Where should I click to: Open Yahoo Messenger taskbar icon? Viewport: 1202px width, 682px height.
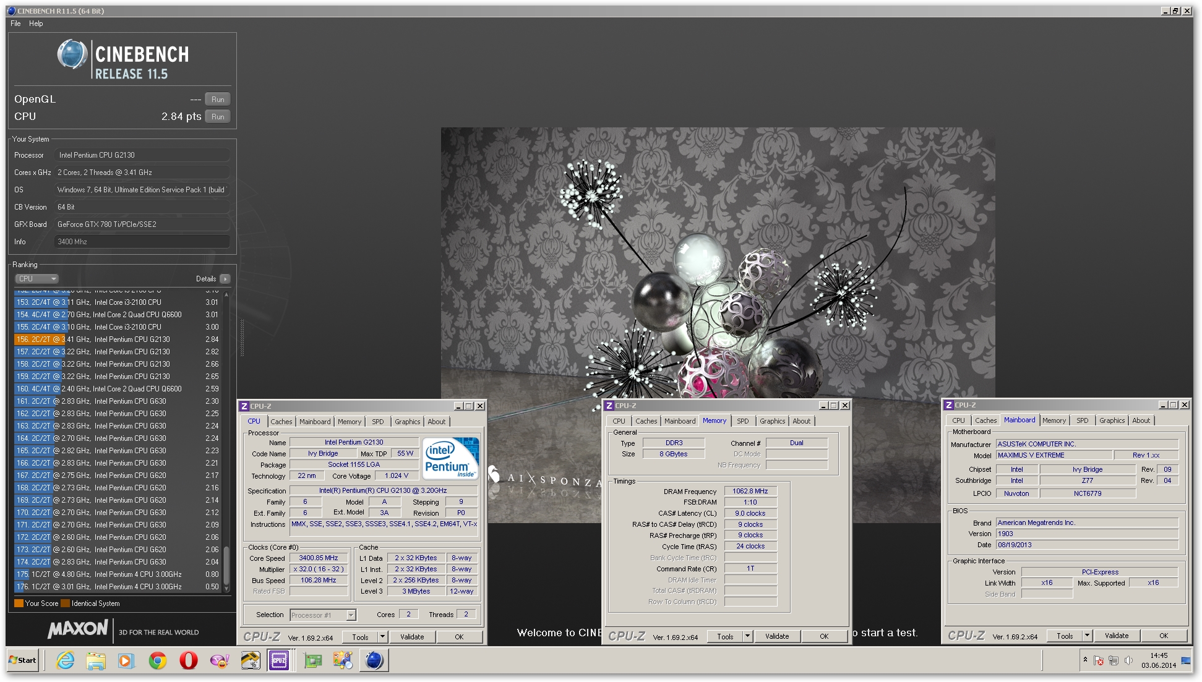(220, 660)
